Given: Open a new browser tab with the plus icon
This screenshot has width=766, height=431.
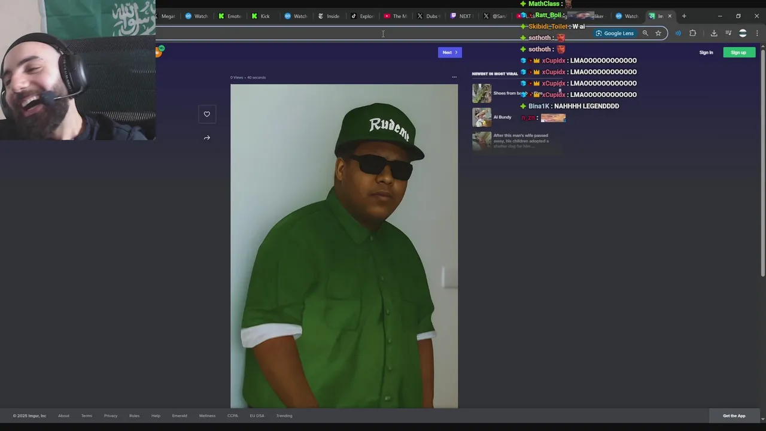Looking at the screenshot, I should coord(684,16).
